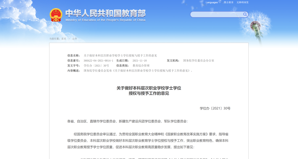Click the paragraph beginning 经国务院学位委员会审议通过
The width and height of the screenshot is (298, 159).
[148, 141]
